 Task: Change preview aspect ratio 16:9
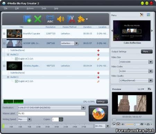click(x=141, y=89)
